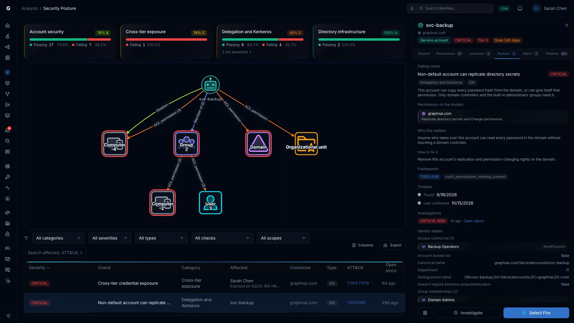The height and width of the screenshot is (323, 574).
Task: Click the Account security progress bar
Action: 70,39
